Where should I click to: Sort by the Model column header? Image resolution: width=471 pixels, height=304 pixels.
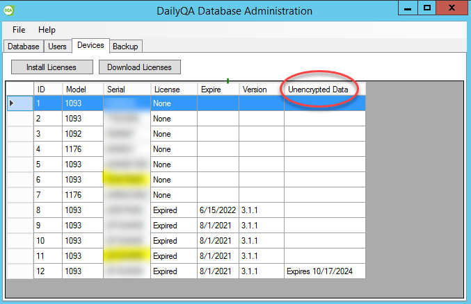tap(82, 90)
